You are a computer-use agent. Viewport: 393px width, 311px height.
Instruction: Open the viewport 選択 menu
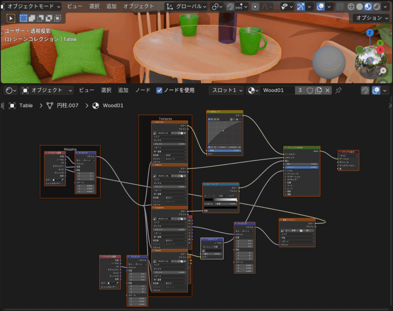tap(94, 6)
